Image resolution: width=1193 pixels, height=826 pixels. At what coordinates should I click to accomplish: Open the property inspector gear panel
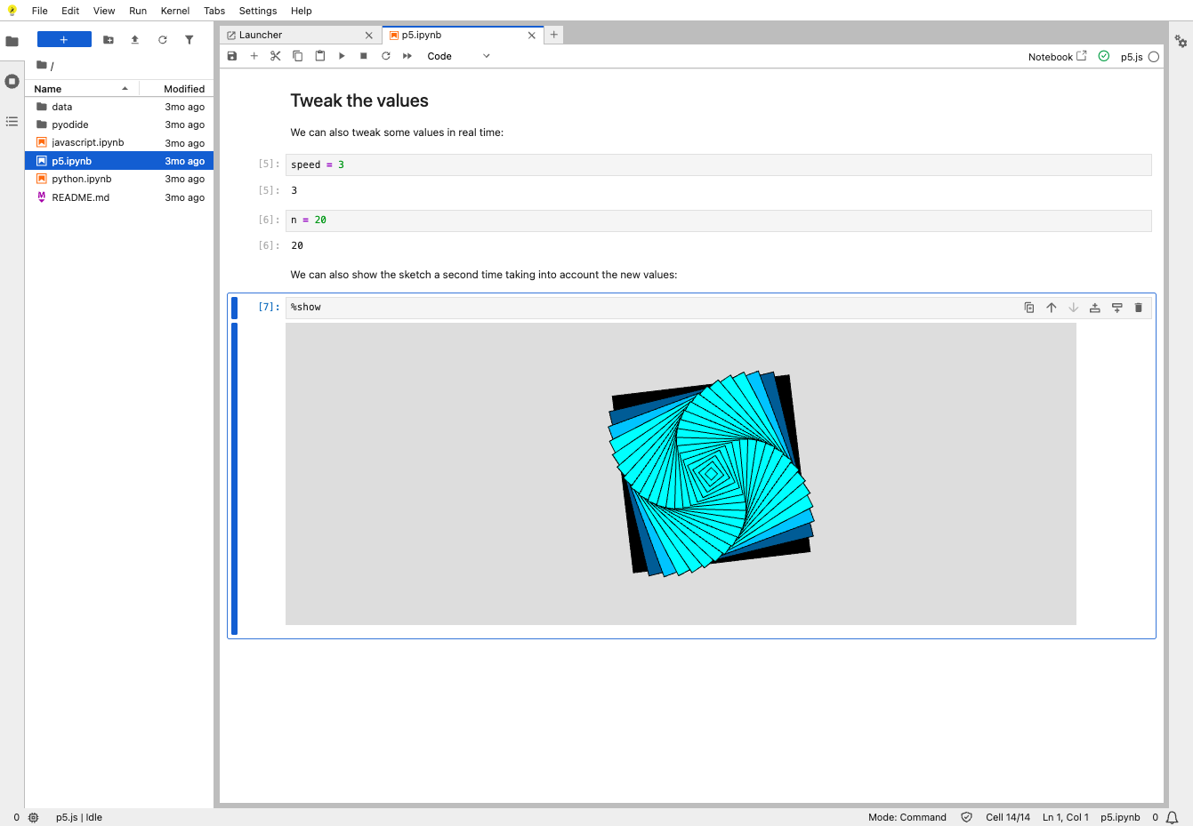point(1181,41)
